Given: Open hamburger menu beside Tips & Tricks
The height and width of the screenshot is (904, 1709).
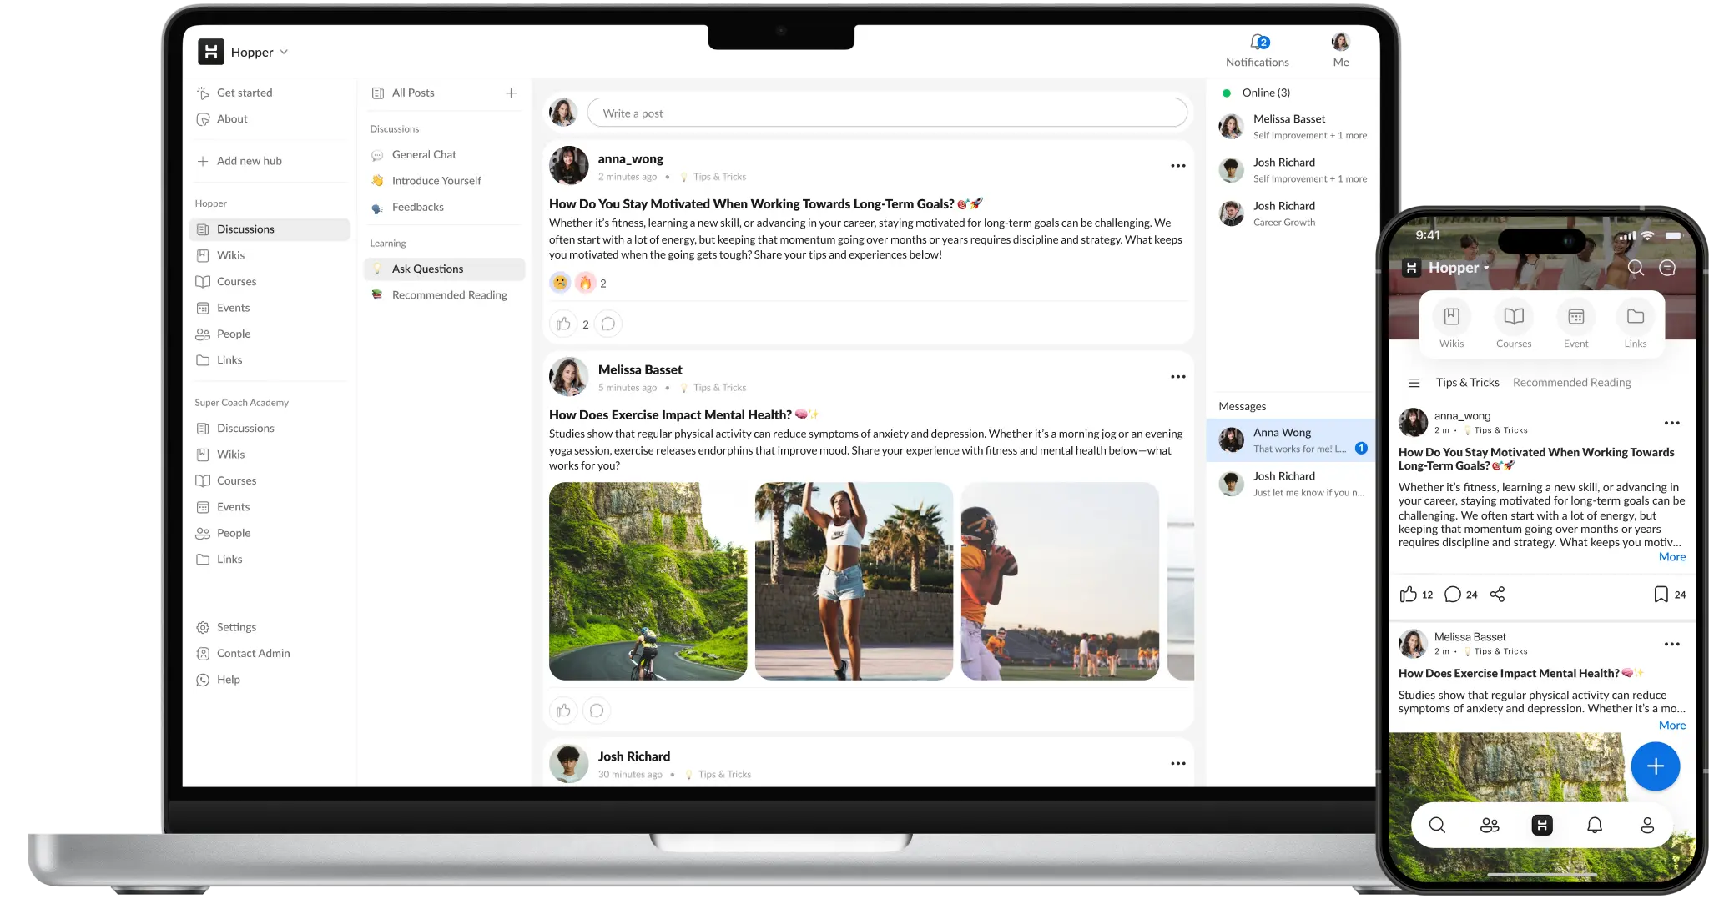Looking at the screenshot, I should click(1414, 383).
